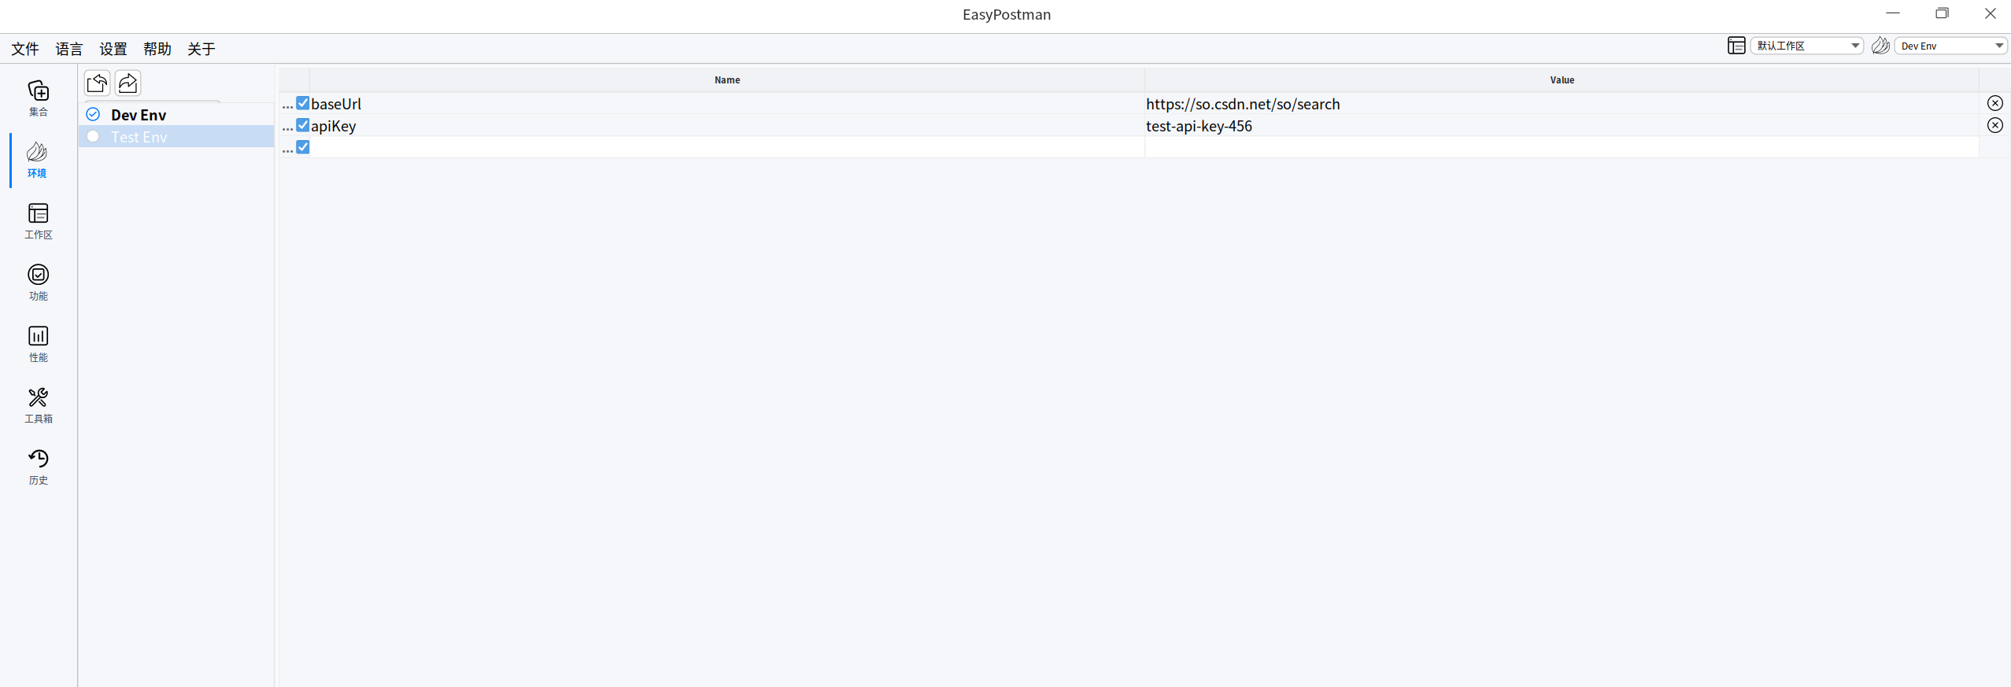Screen dimensions: 2011x687
Task: Open the 工作区 workspace sidebar icon
Action: coord(38,220)
